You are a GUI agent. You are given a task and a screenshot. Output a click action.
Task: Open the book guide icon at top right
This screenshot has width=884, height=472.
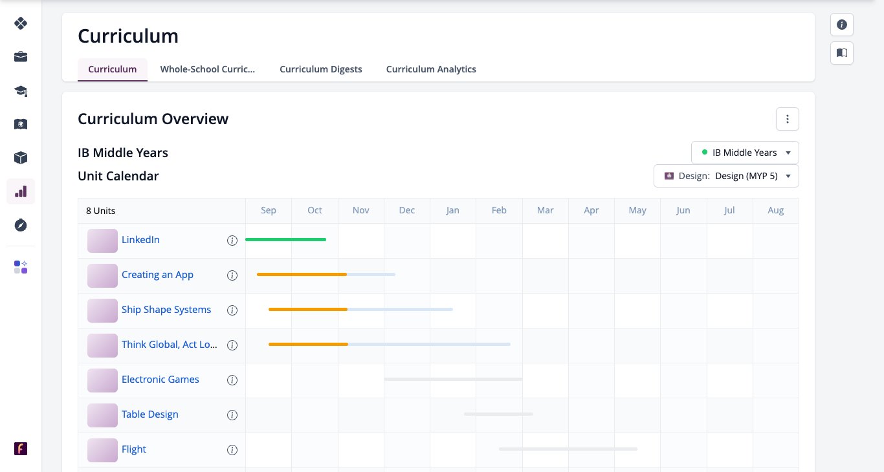tap(842, 53)
